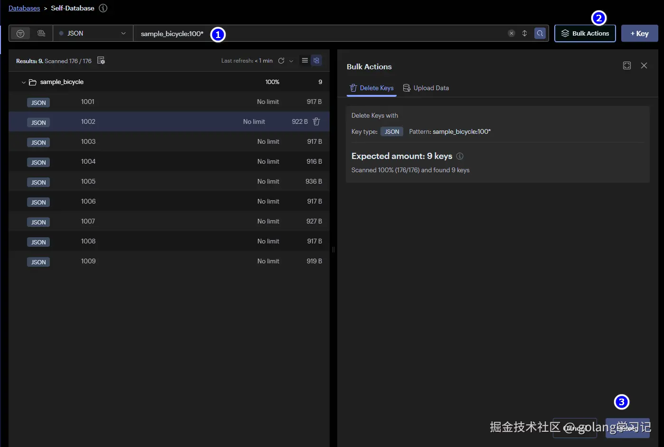The width and height of the screenshot is (664, 447).
Task: Clear the search pattern with the x icon
Action: (512, 33)
